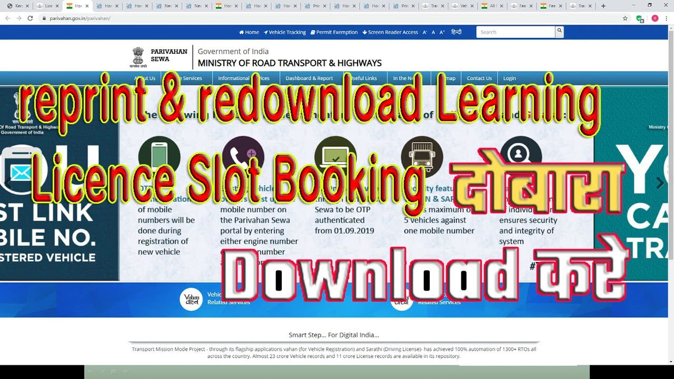
Task: Focus the site Search input field
Action: click(x=516, y=32)
